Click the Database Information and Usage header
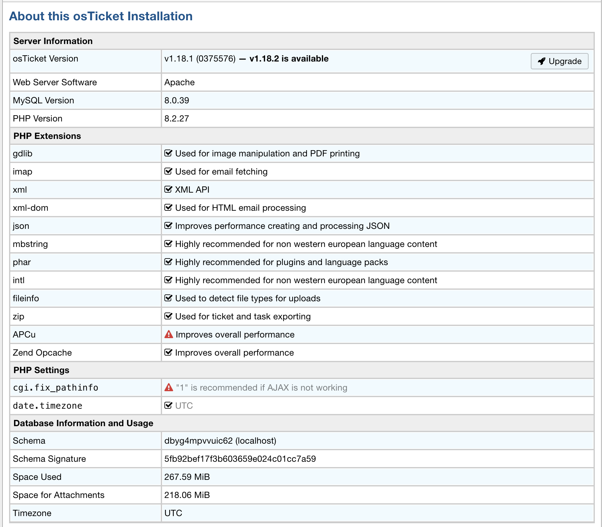Image resolution: width=602 pixels, height=527 pixels. pyautogui.click(x=83, y=423)
